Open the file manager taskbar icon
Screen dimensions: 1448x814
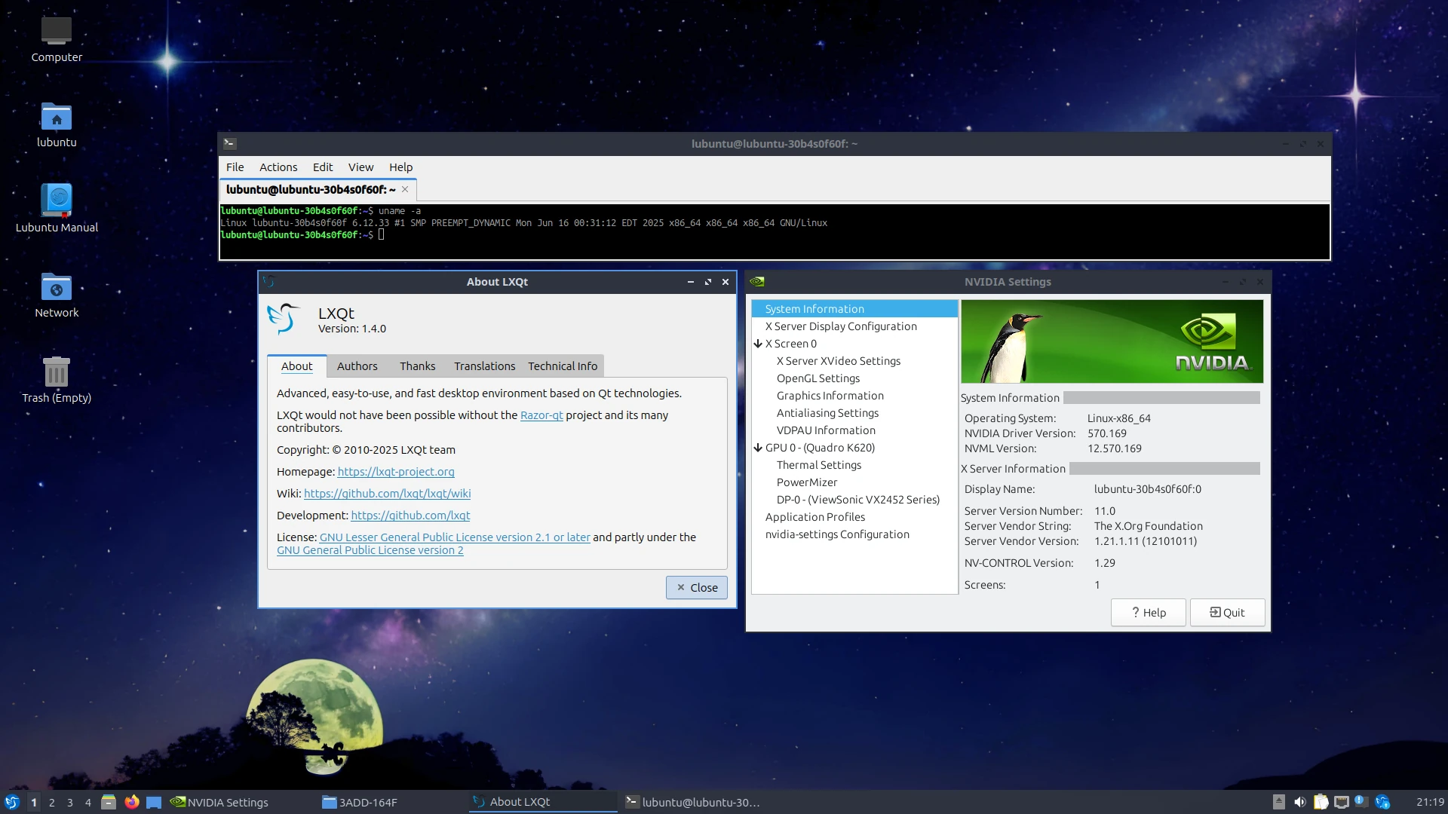tap(109, 802)
